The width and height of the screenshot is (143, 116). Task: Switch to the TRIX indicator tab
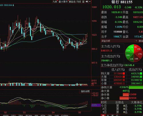pos(21,115)
